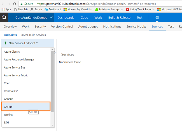Choose External Git endpoint type

[x=26, y=91]
